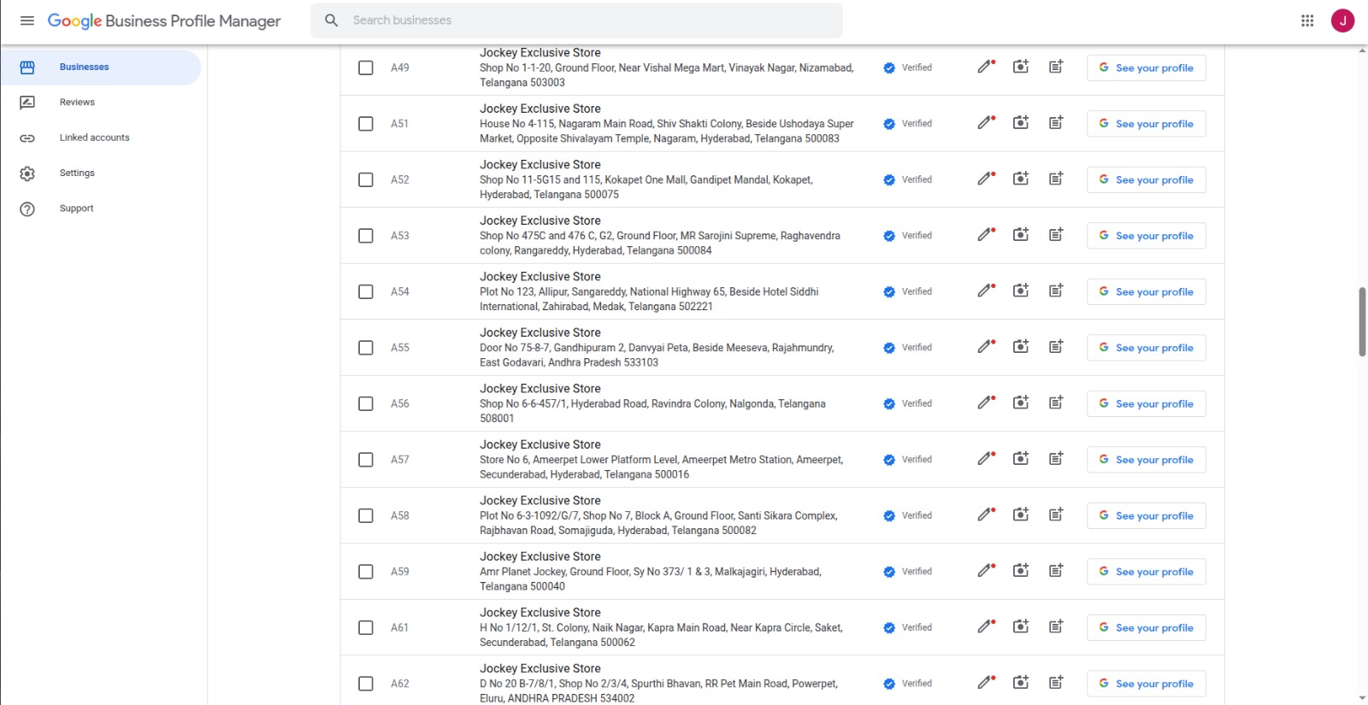Tick the checkbox for store A55
This screenshot has width=1368, height=705.
click(x=366, y=348)
